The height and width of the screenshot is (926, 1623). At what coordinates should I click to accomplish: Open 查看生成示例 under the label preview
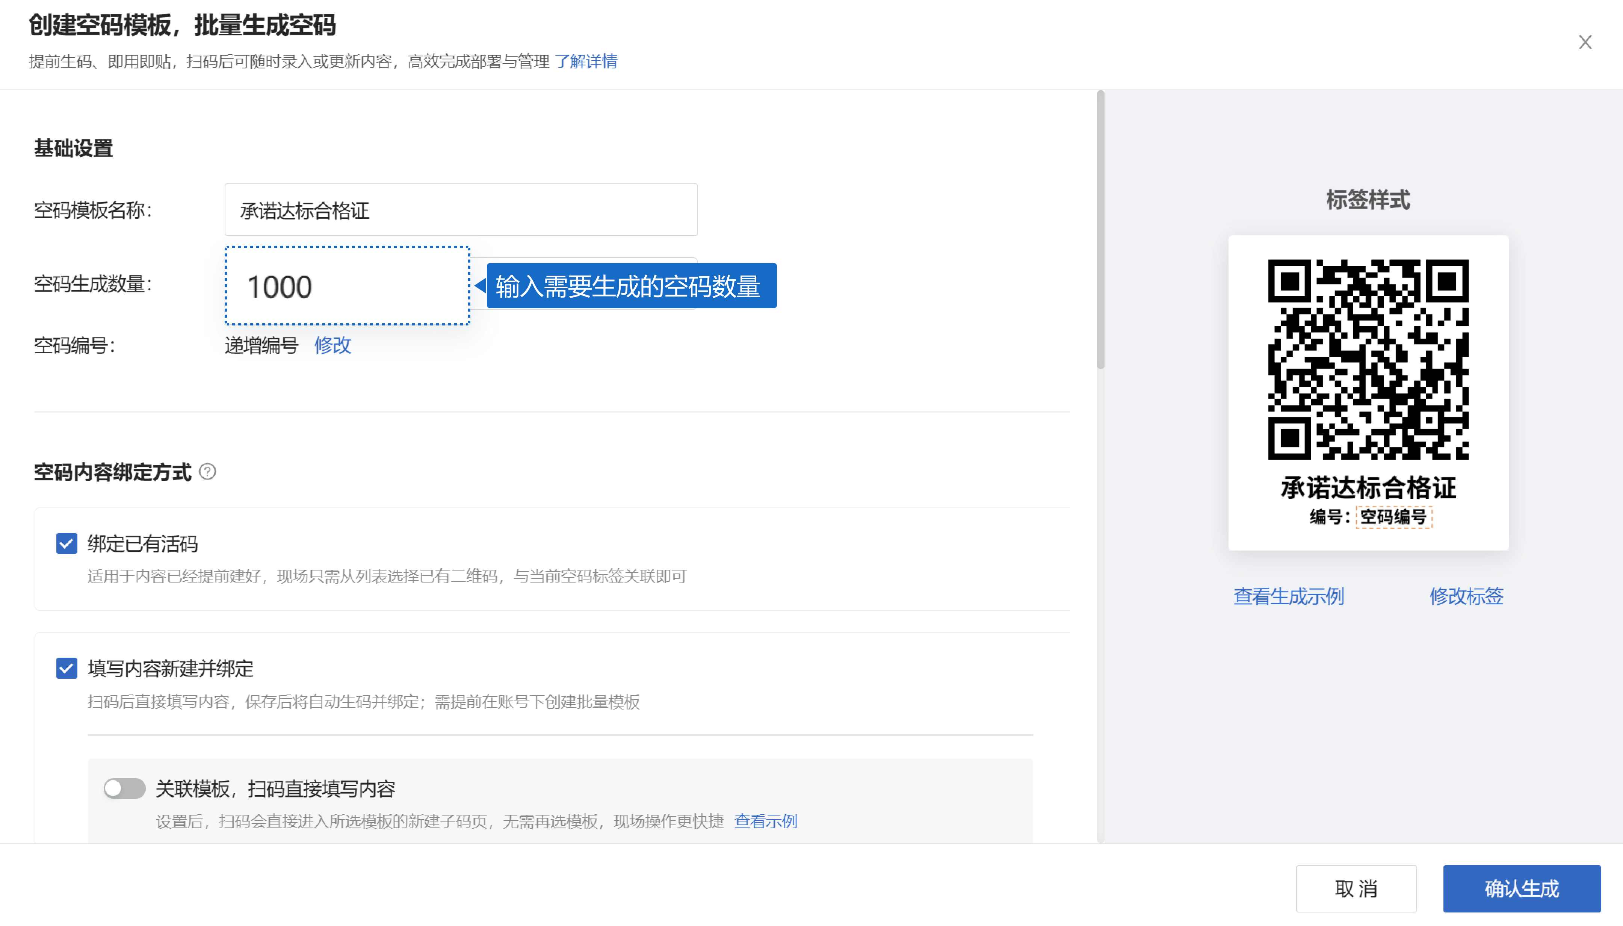(x=1289, y=596)
